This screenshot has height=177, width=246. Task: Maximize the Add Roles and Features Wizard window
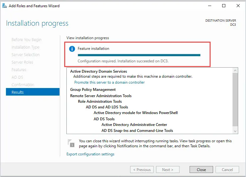(224, 6)
